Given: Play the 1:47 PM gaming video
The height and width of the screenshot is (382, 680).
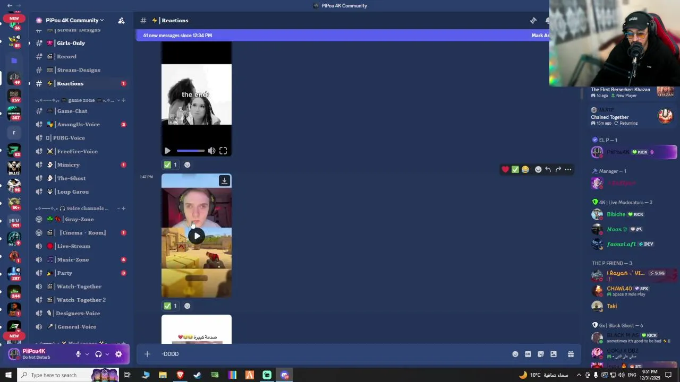Looking at the screenshot, I should click(x=197, y=236).
